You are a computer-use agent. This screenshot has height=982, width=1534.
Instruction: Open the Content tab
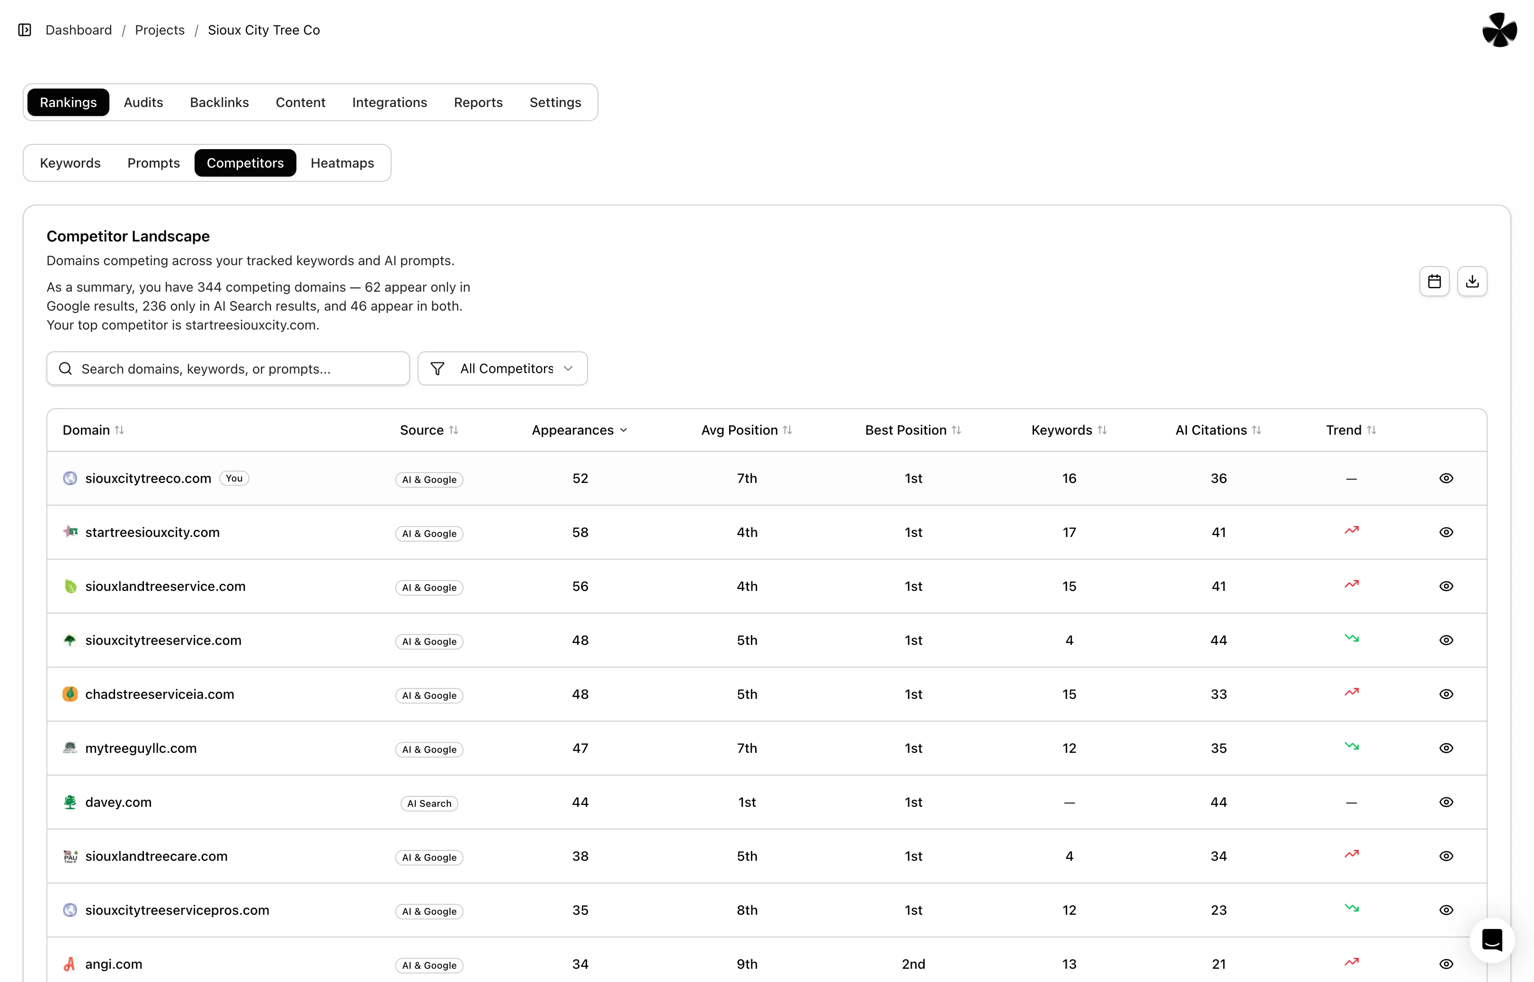point(300,102)
